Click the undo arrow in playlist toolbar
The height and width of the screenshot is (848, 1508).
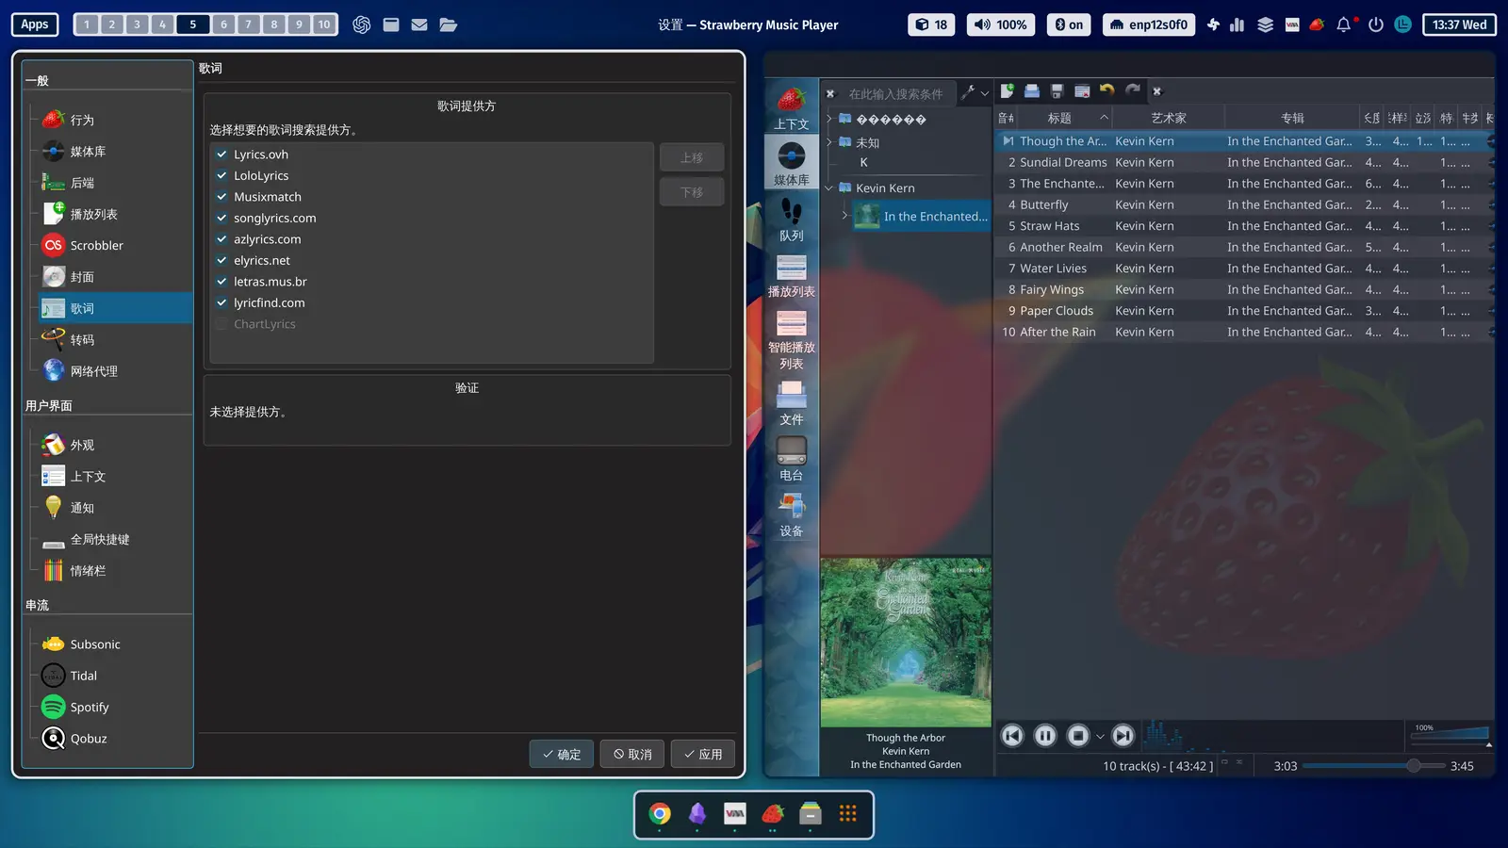point(1107,91)
